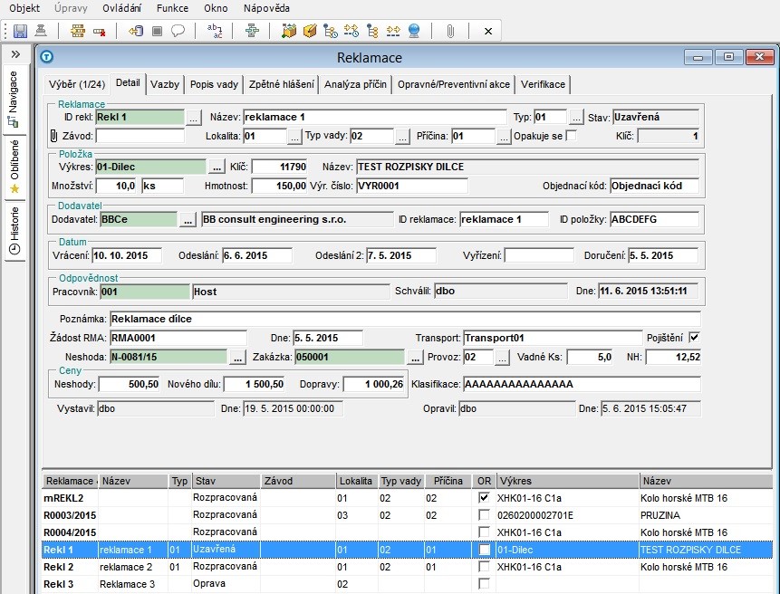This screenshot has width=780, height=594.
Task: Open the Okno menu
Action: pyautogui.click(x=216, y=8)
